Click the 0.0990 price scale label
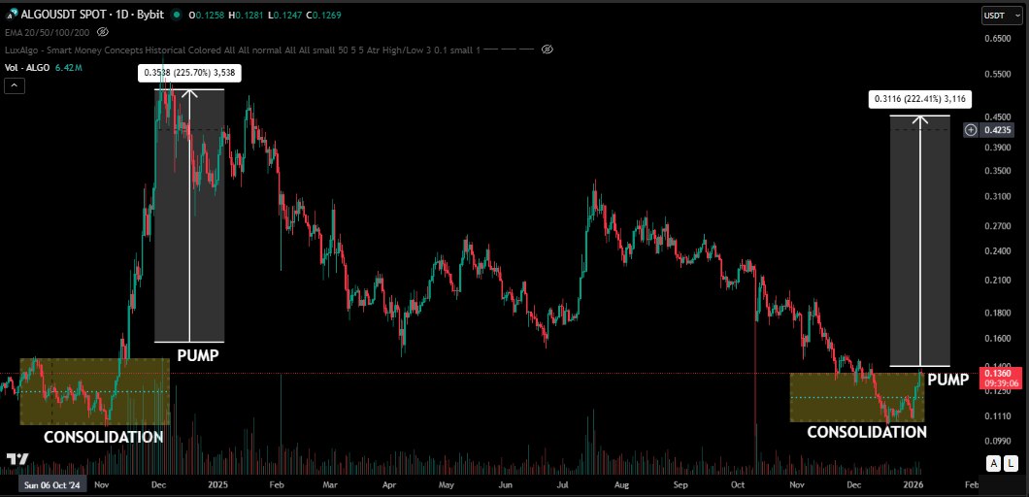This screenshot has width=1029, height=497. (998, 442)
